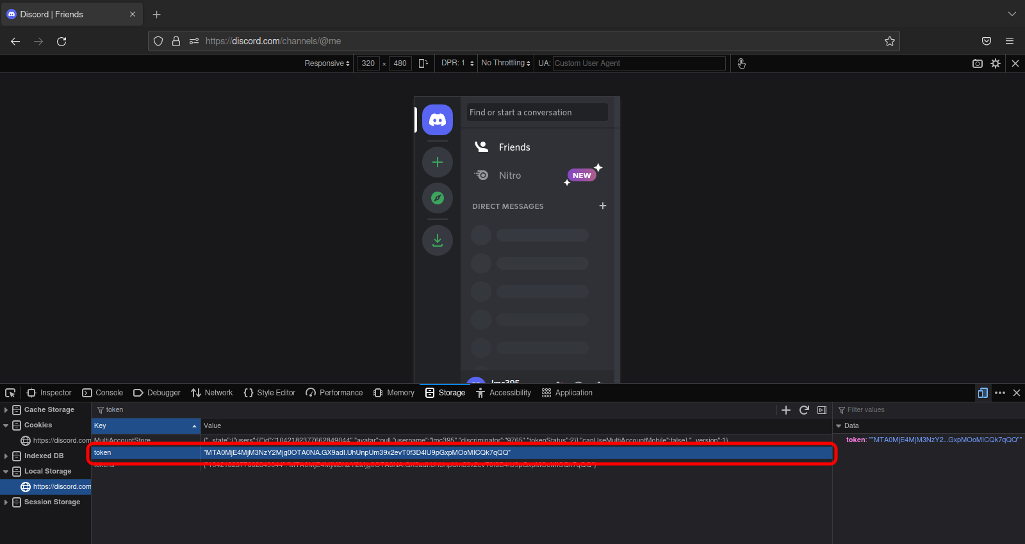Switch to the Debugger tab

click(x=157, y=393)
